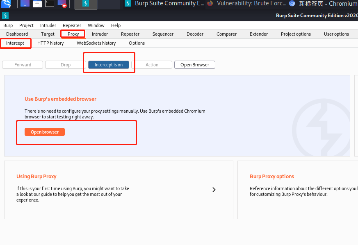Select the Proxy tab
358x245 pixels.
coord(73,34)
